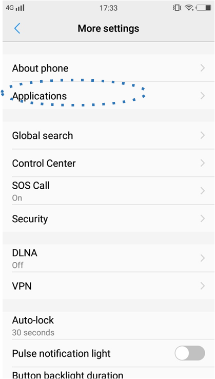This screenshot has width=215, height=379.
Task: Tap the 17:33 clock in status bar
Action: [108, 8]
